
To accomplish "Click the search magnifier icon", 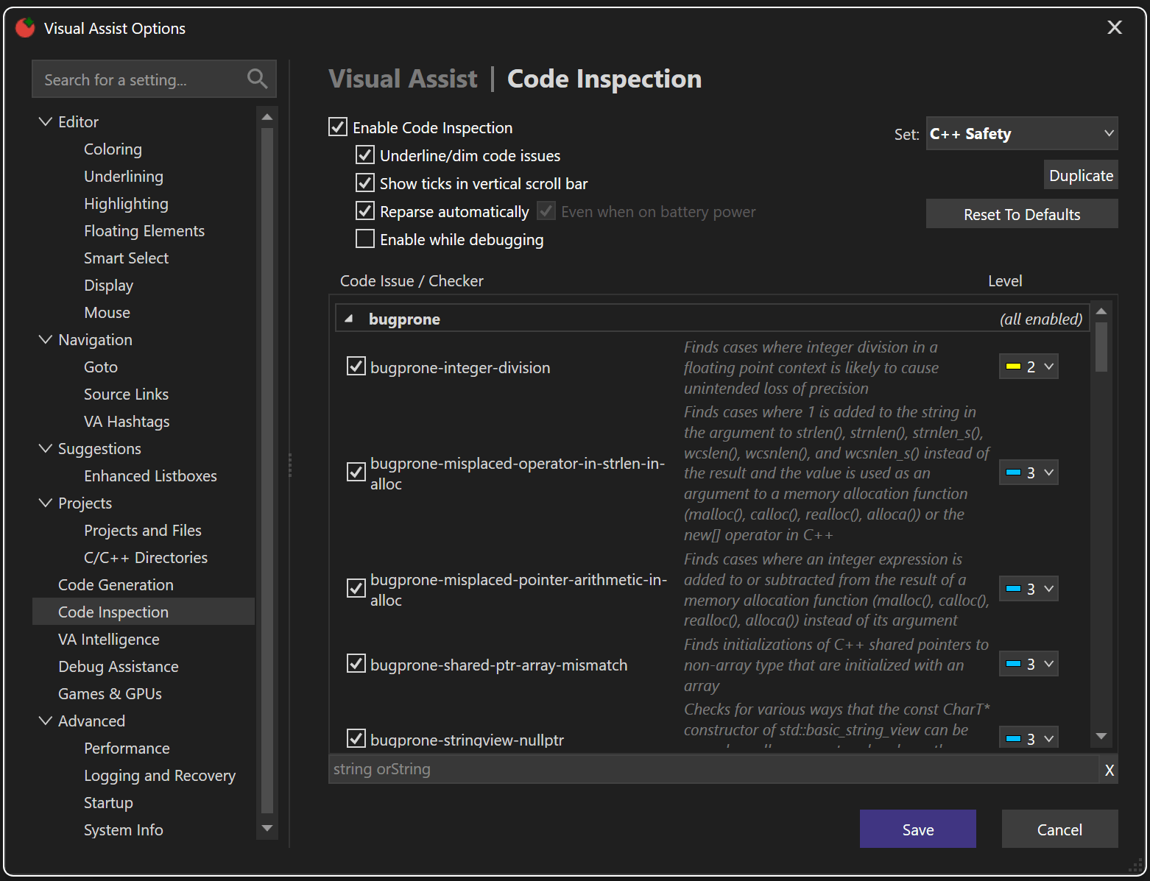I will 257,79.
